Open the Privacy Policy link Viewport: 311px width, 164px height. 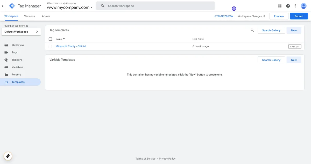[167, 159]
